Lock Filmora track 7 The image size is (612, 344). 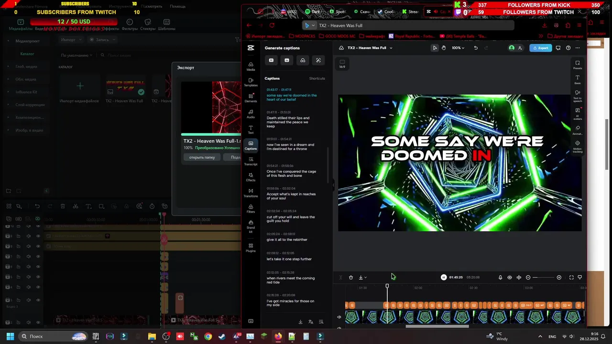(19, 257)
